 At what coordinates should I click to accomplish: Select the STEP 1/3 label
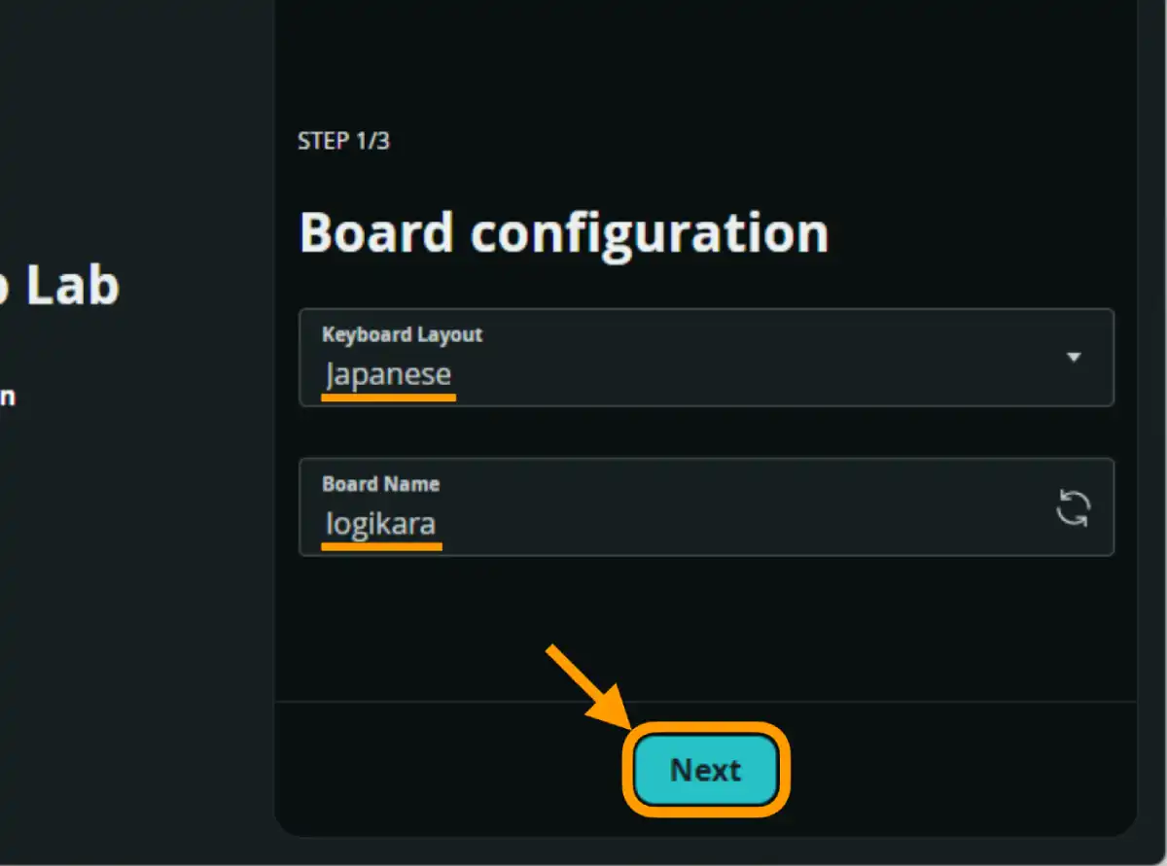pyautogui.click(x=344, y=141)
